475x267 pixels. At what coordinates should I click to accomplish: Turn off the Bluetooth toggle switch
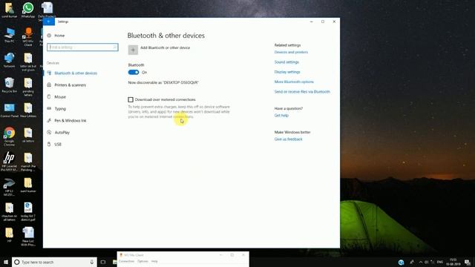[x=134, y=73]
